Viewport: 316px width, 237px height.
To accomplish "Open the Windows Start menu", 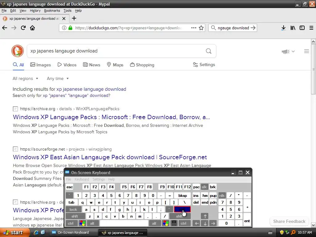I will point(14,232).
